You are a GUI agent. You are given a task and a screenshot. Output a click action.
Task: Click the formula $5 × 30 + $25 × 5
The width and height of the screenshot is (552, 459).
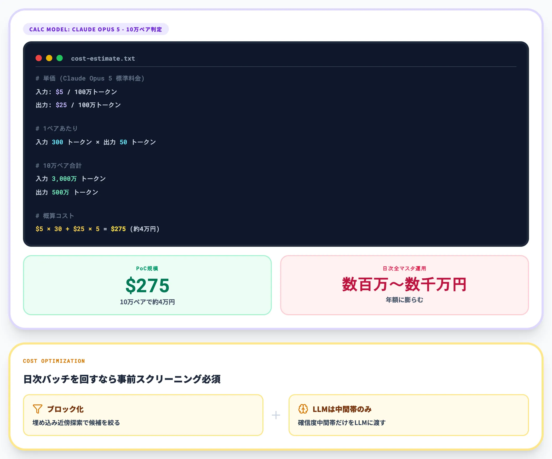pyautogui.click(x=67, y=229)
